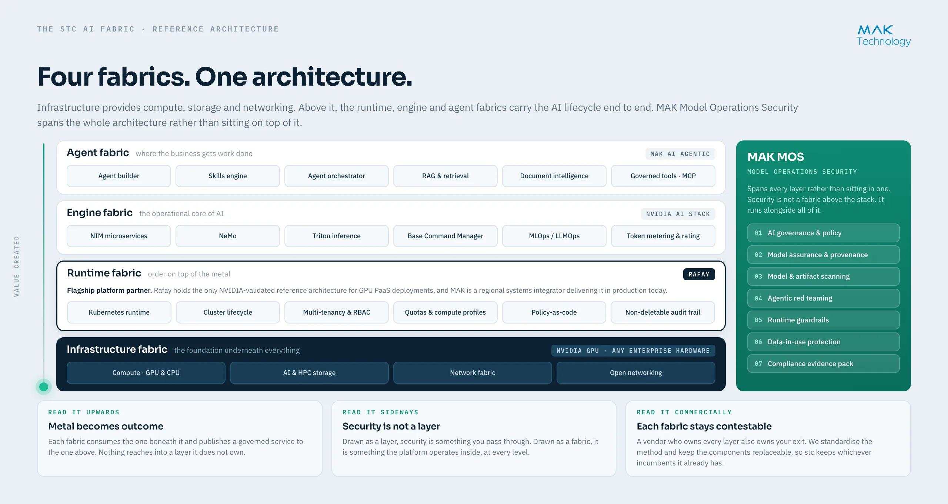Open item 04 Agentic red teaming
948x504 pixels.
(823, 298)
